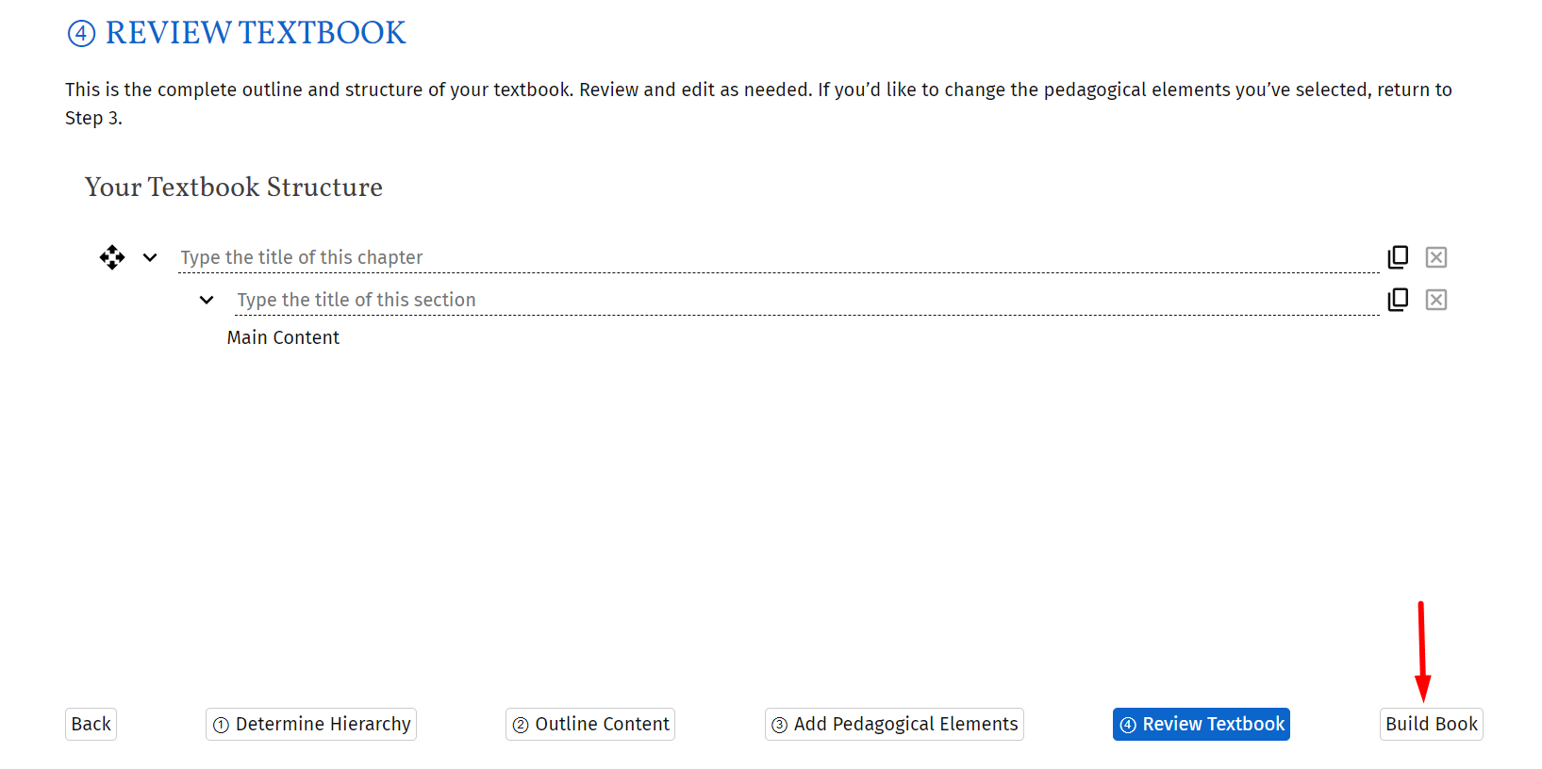This screenshot has height=769, width=1542.
Task: Focus the chapter title input field
Action: point(777,257)
